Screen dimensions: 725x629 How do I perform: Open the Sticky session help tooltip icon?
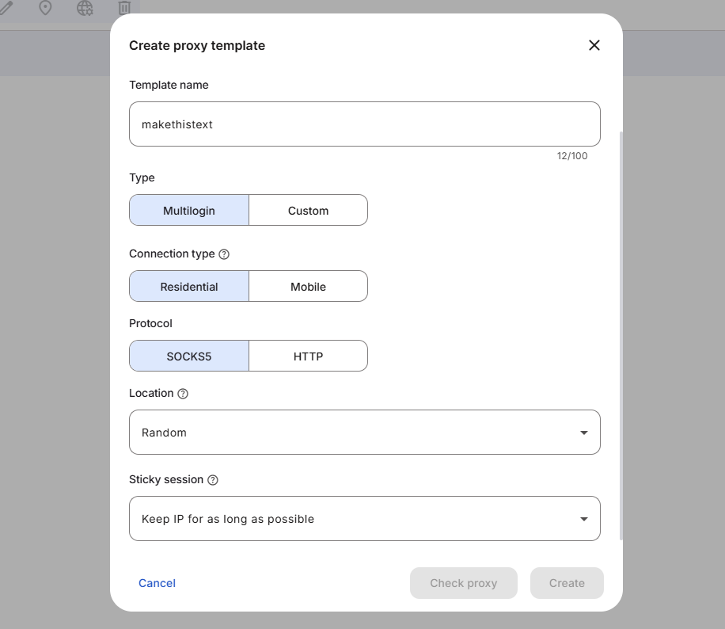[x=213, y=480]
